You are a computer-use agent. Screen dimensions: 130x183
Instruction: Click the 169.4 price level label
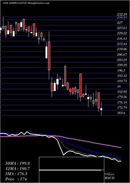[121, 113]
